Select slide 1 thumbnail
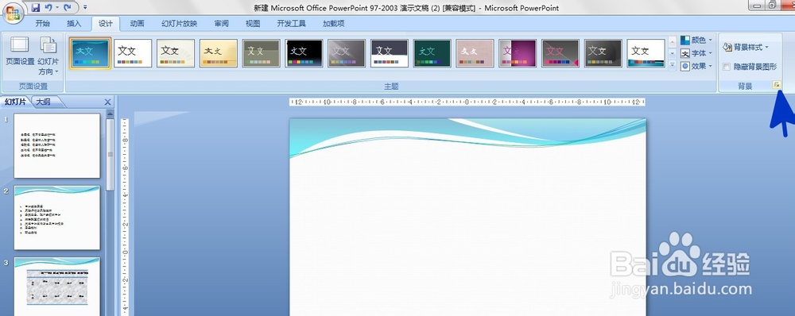 tap(56, 146)
